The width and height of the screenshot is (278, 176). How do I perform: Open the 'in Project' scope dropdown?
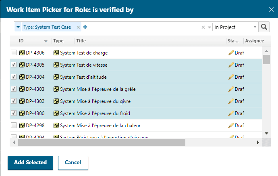click(235, 27)
